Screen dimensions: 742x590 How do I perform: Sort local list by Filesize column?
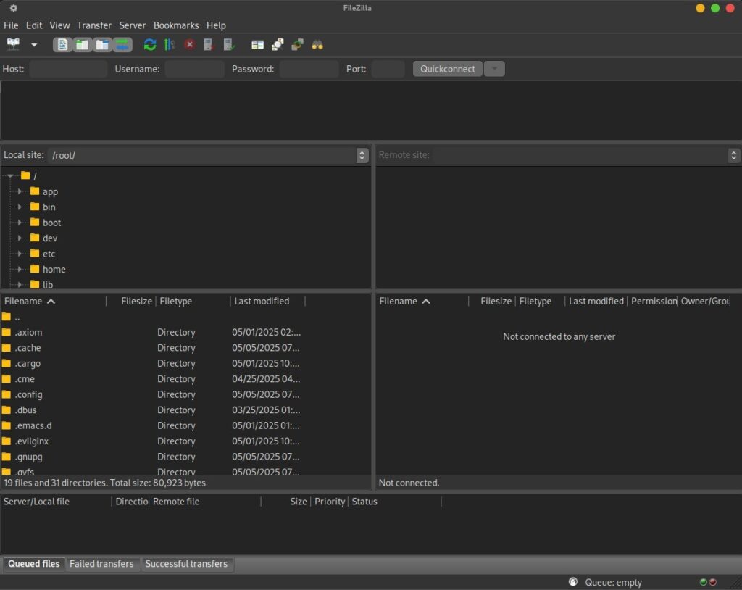[x=130, y=301]
